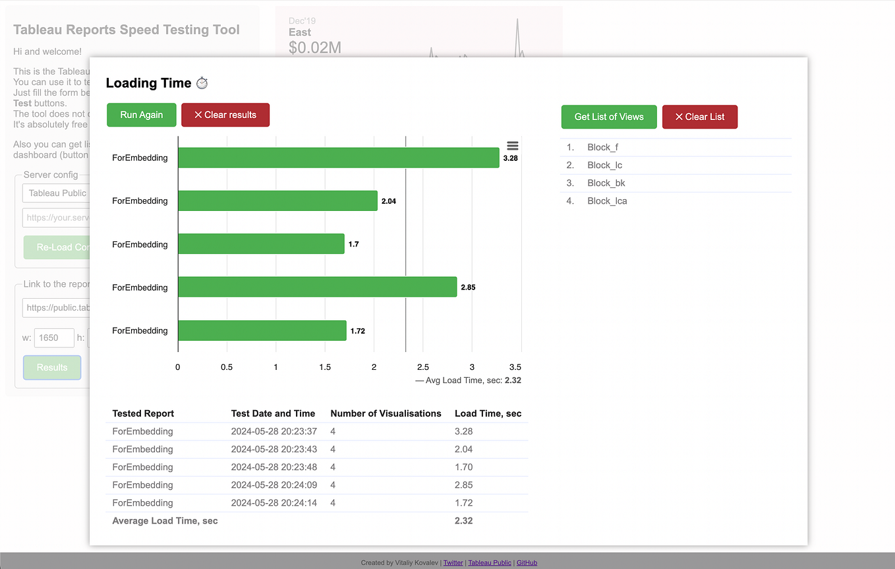Open the GitHub link in the footer

pos(527,562)
